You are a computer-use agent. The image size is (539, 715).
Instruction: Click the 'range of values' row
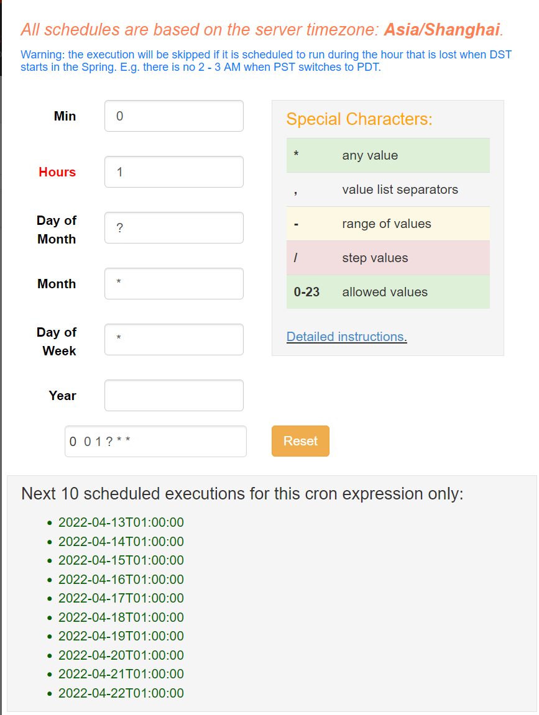coord(388,224)
